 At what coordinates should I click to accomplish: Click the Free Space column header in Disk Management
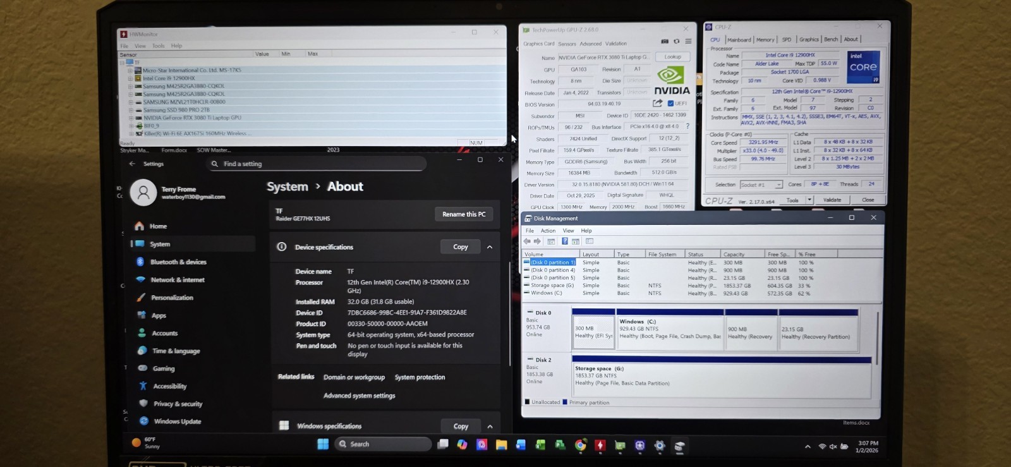click(x=779, y=254)
